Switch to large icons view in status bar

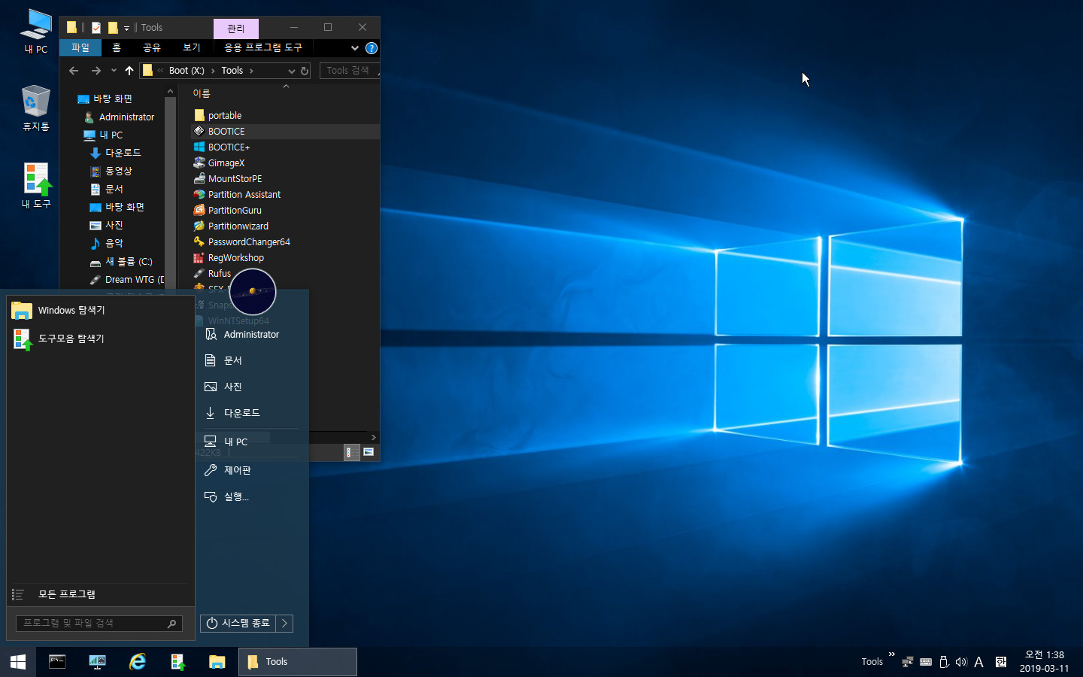point(369,452)
